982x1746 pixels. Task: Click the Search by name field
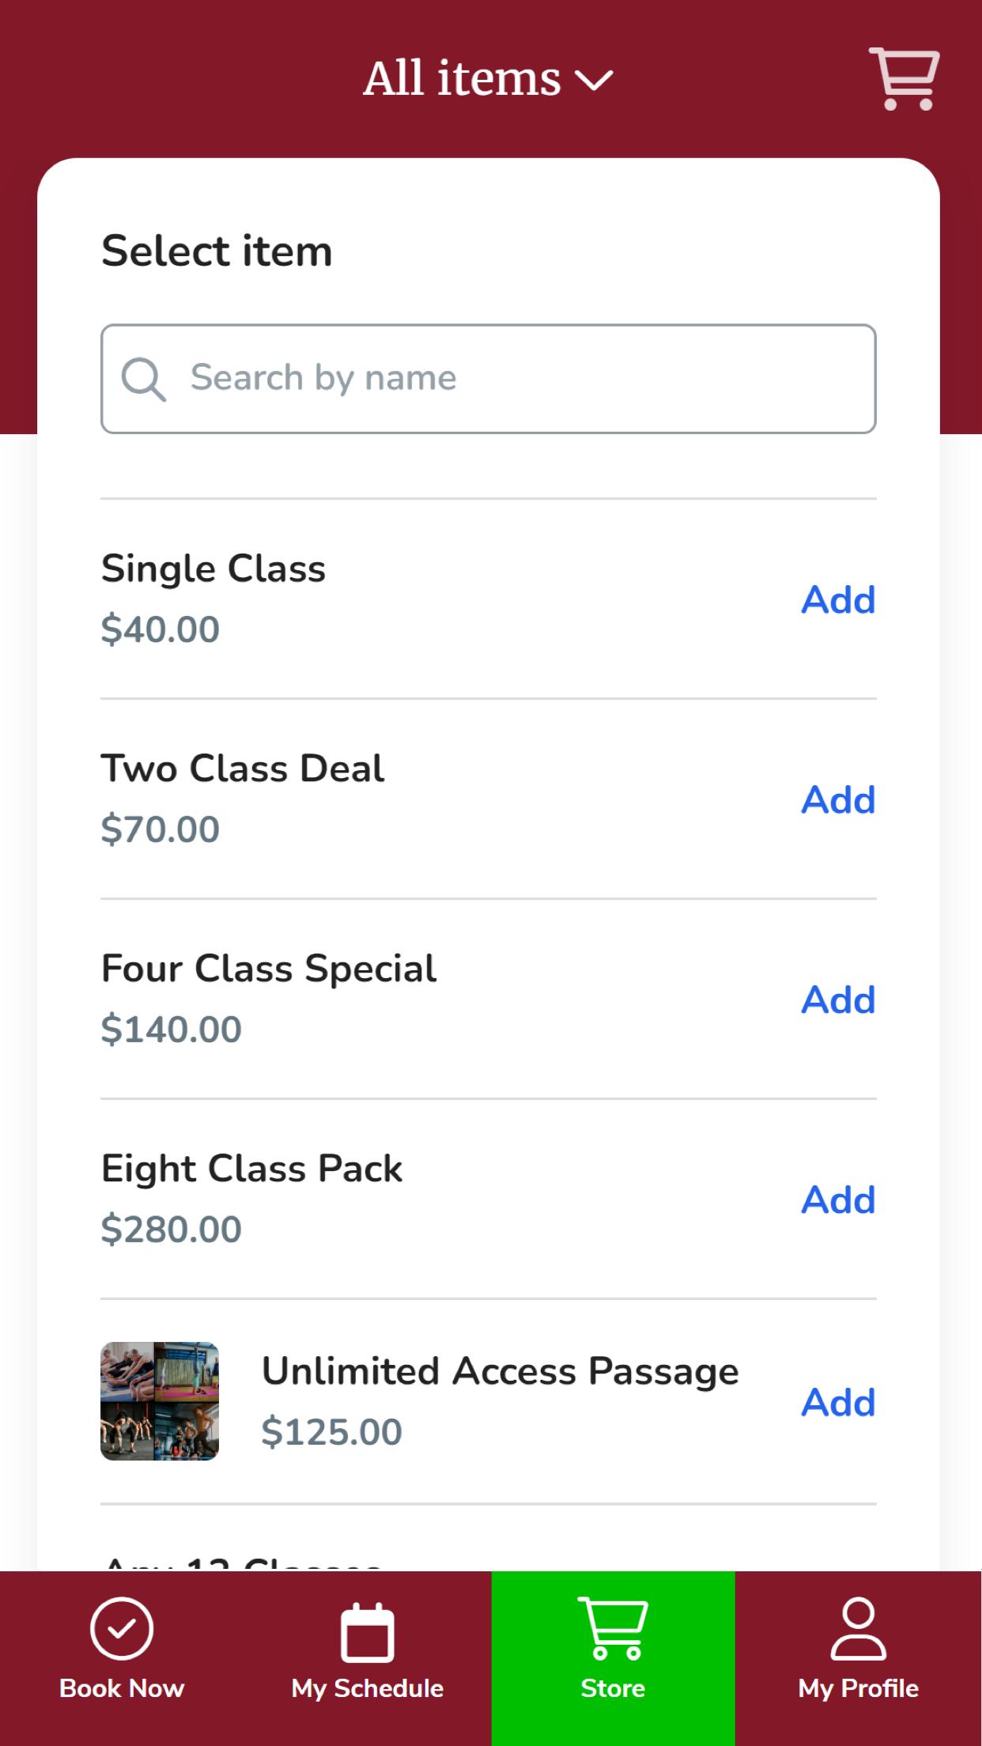(489, 379)
